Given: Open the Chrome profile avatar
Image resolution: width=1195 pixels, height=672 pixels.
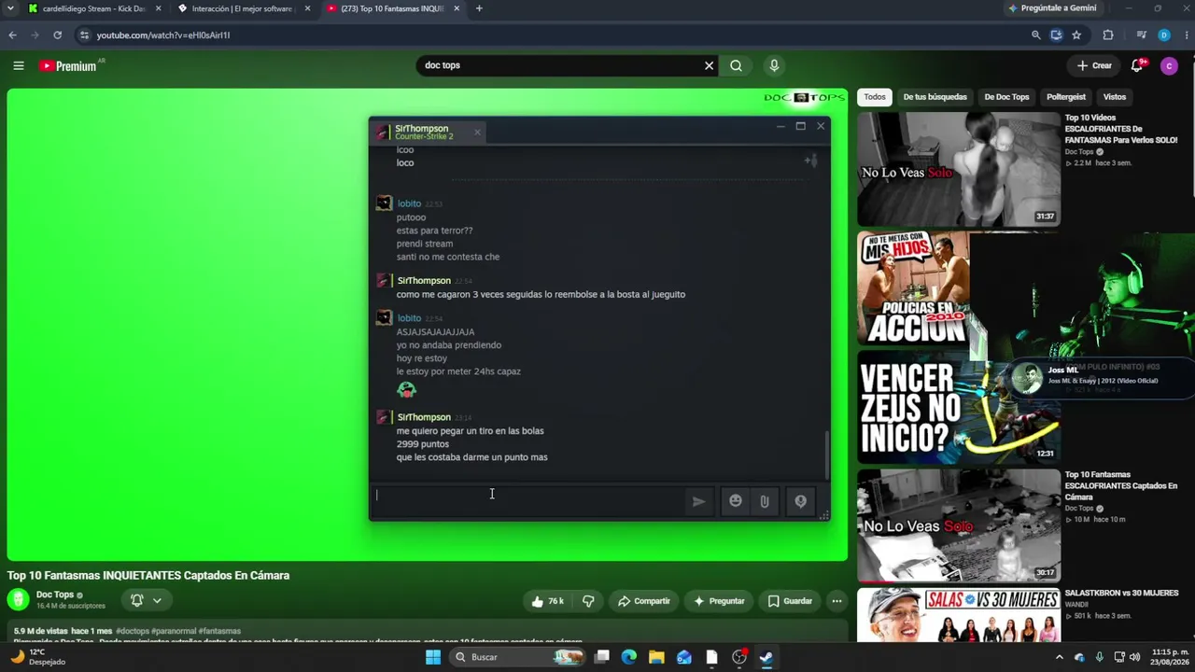Looking at the screenshot, I should 1163,35.
